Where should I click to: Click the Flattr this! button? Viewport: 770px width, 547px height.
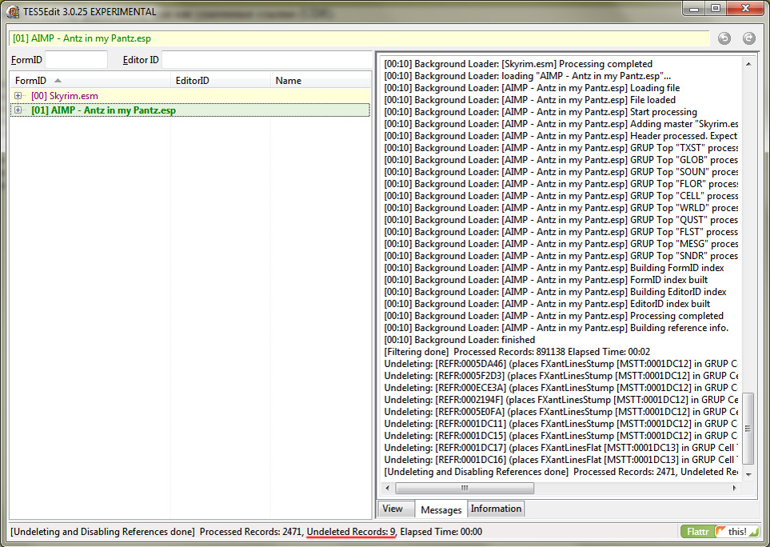(720, 531)
